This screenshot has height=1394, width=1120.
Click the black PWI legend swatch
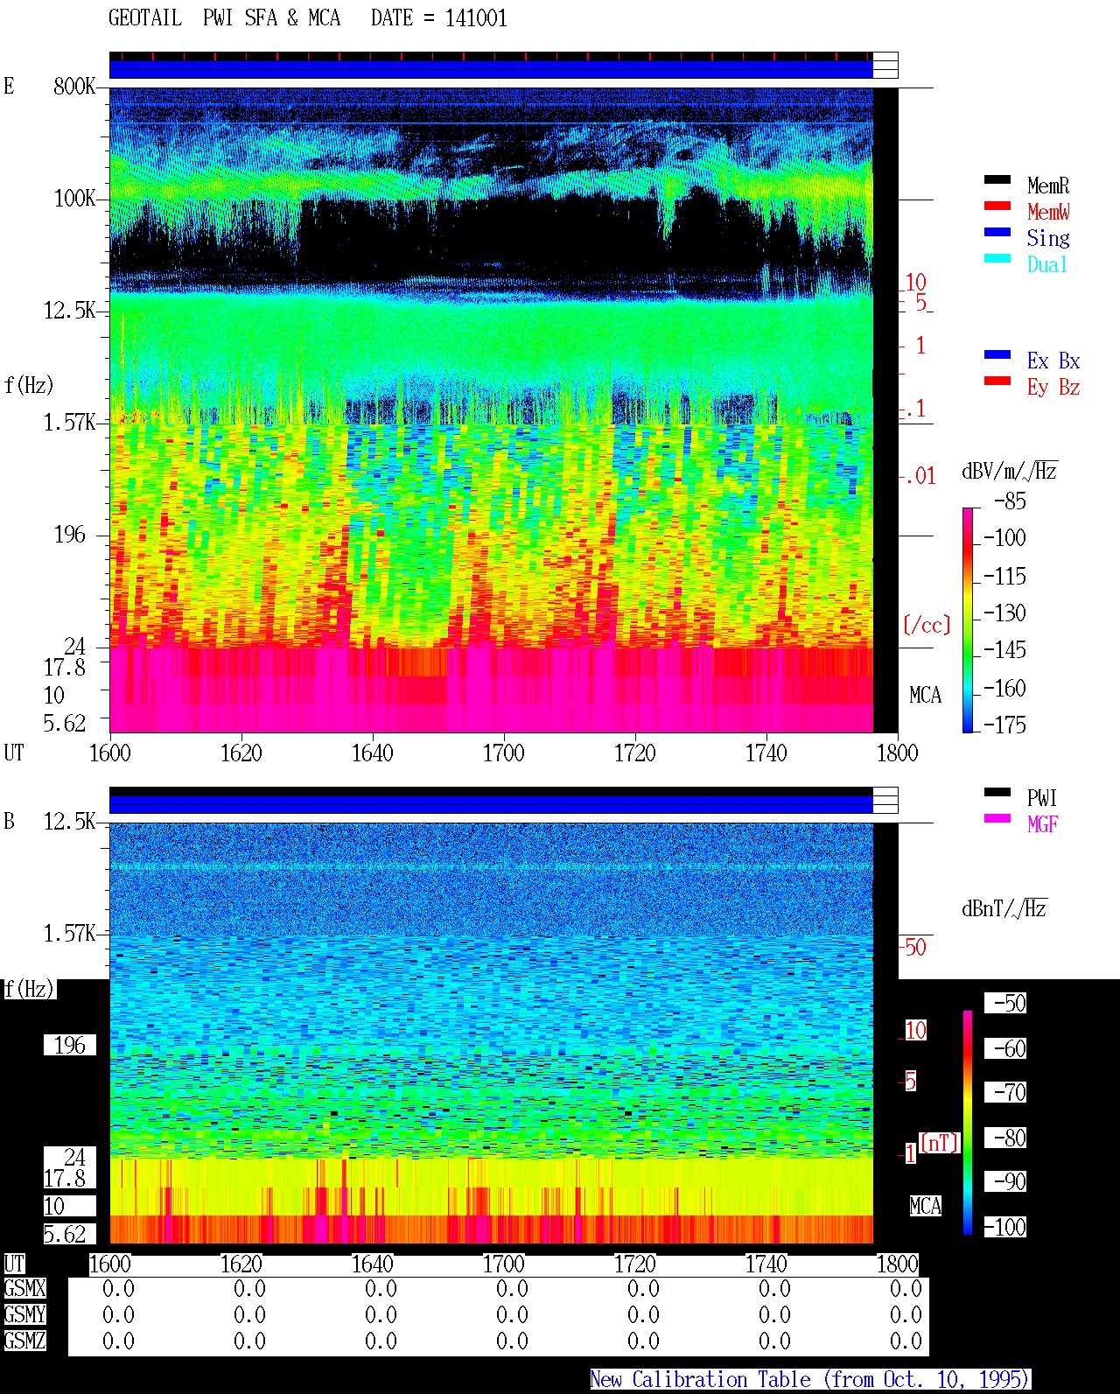click(x=997, y=793)
